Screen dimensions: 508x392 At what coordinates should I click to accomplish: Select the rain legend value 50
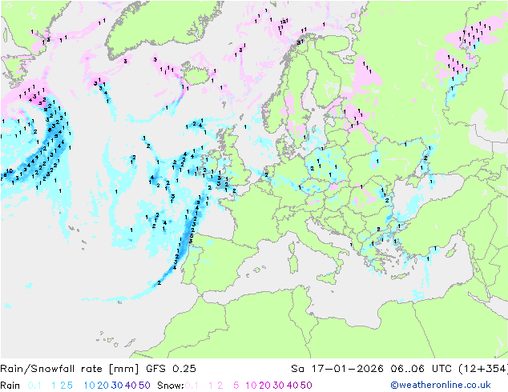point(144,386)
